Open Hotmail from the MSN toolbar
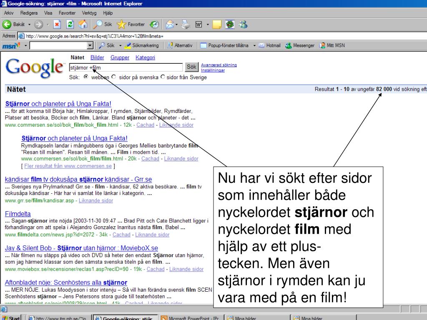Viewport: 427px width, 320px height. (x=269, y=45)
